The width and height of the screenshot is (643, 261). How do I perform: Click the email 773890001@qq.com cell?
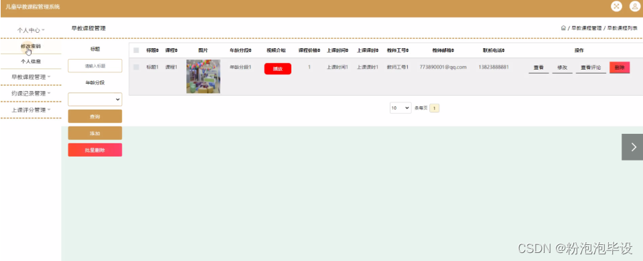point(443,67)
